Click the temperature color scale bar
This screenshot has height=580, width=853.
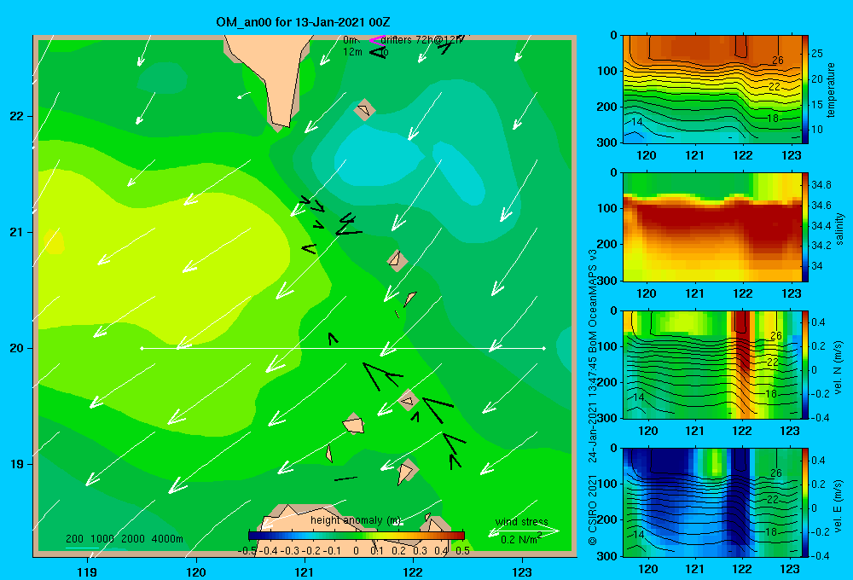(x=805, y=90)
